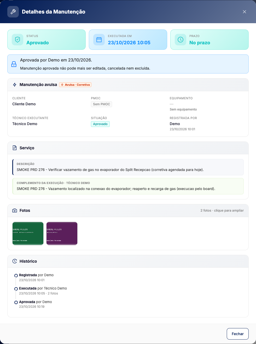Click the Aprovado situação badge

[x=100, y=124]
